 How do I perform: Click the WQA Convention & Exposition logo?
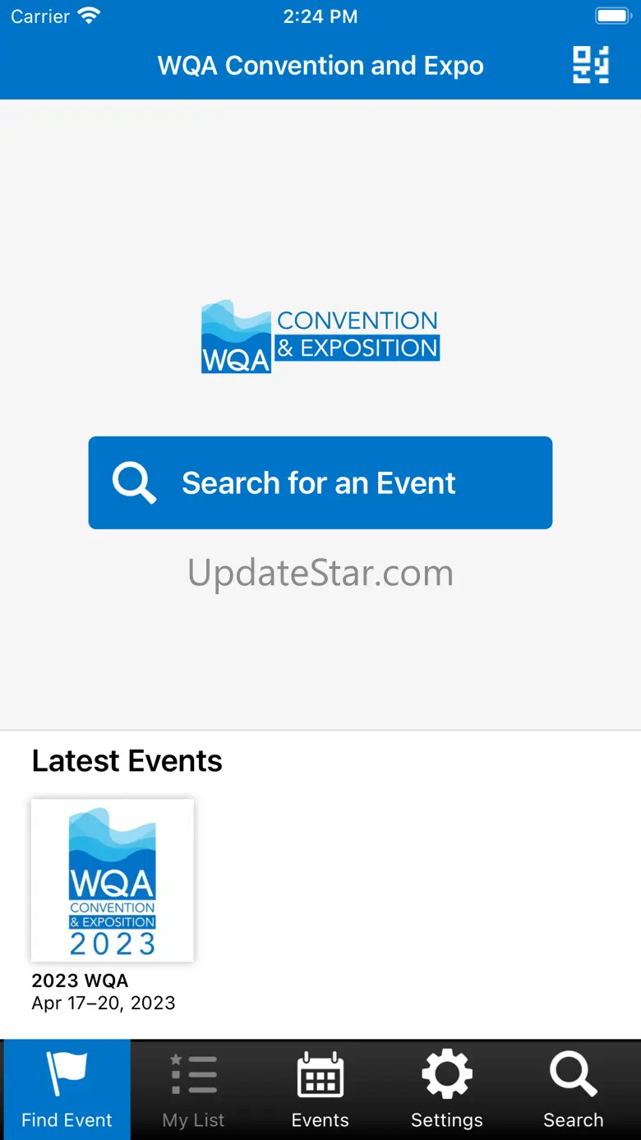pyautogui.click(x=320, y=336)
